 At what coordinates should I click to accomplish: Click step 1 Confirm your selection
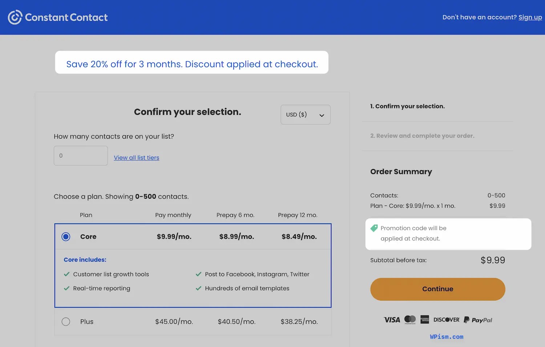408,106
